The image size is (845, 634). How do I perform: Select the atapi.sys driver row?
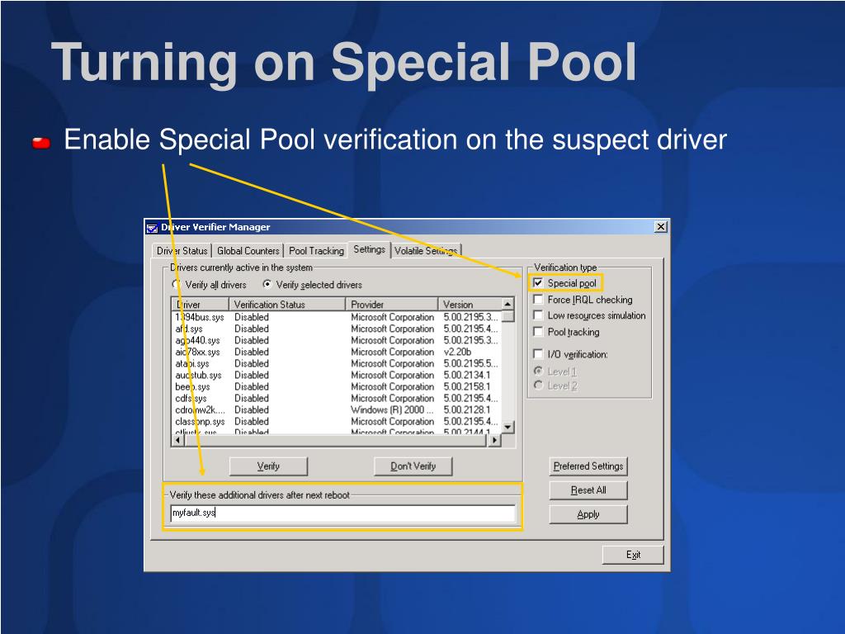[337, 363]
